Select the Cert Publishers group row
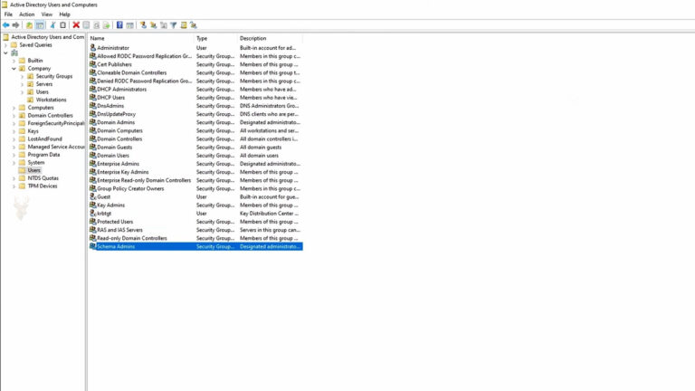Screen dimensions: 695x391 (x=195, y=64)
